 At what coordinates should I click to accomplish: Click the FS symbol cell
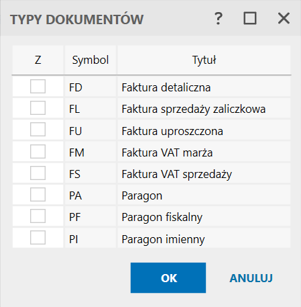pyautogui.click(x=91, y=173)
